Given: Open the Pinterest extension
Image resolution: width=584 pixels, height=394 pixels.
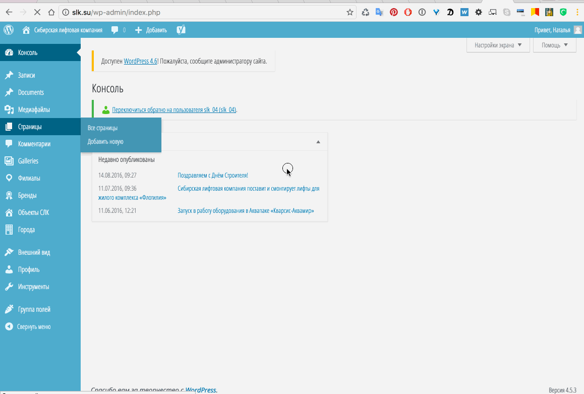Looking at the screenshot, I should tap(394, 12).
